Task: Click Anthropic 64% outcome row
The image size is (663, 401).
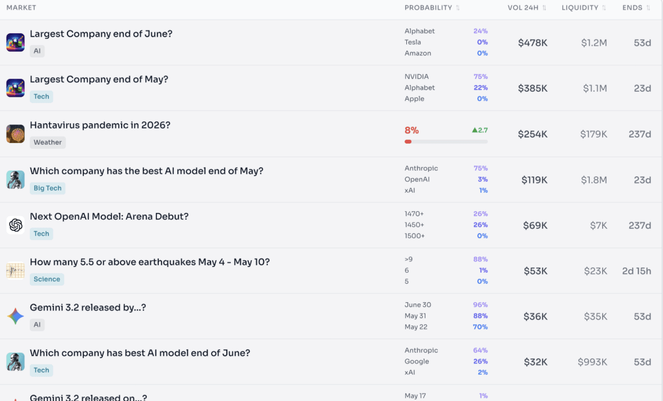Action: 446,350
